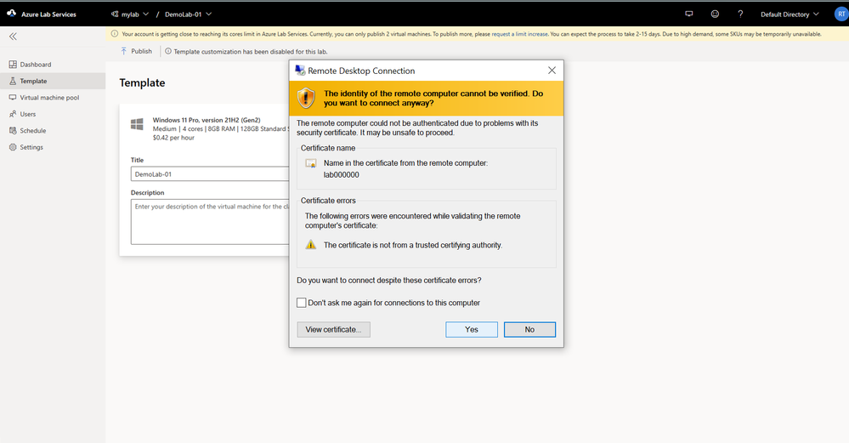
Task: Check Don't ask me again checkbox
Action: click(x=302, y=303)
